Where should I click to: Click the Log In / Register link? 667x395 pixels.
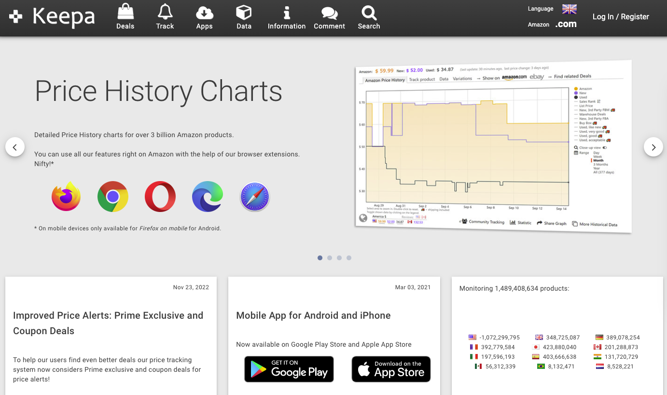pyautogui.click(x=621, y=16)
